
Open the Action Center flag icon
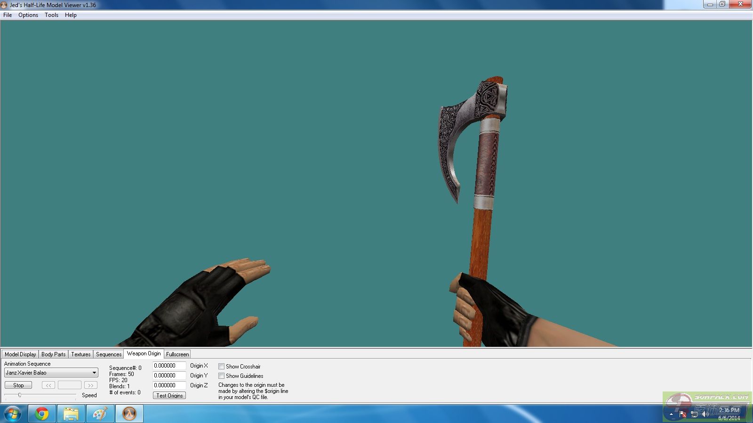point(683,414)
